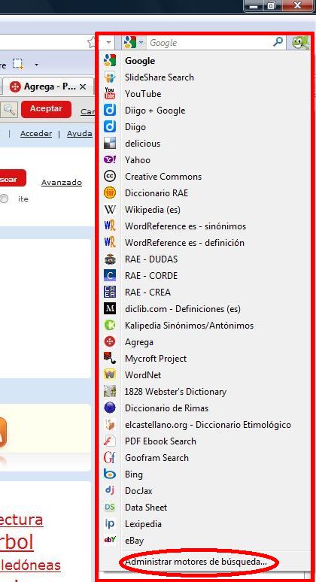This screenshot has width=316, height=582.
Task: Collapse the search engine dropdown arrow
Action: [141, 43]
